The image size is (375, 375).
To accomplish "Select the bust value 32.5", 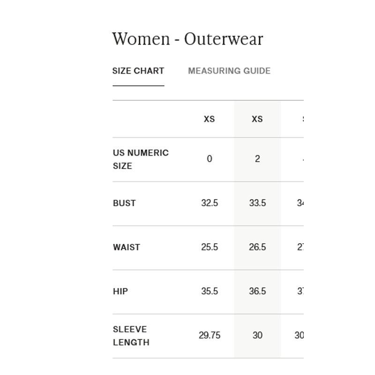I will tap(210, 203).
